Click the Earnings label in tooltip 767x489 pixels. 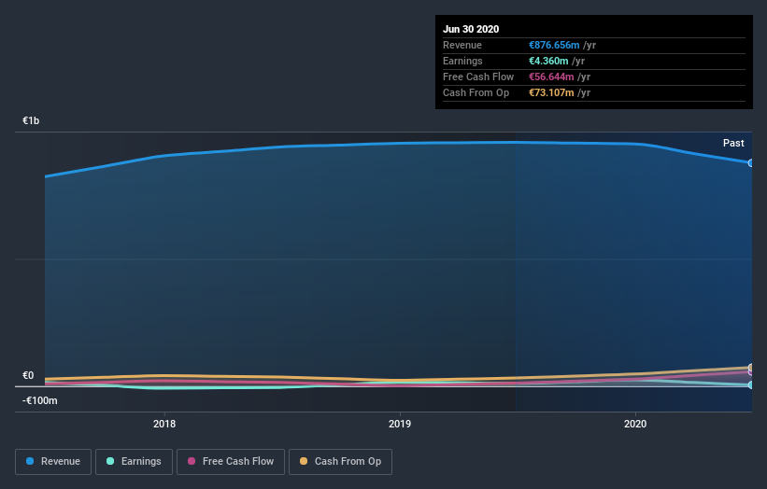point(462,61)
